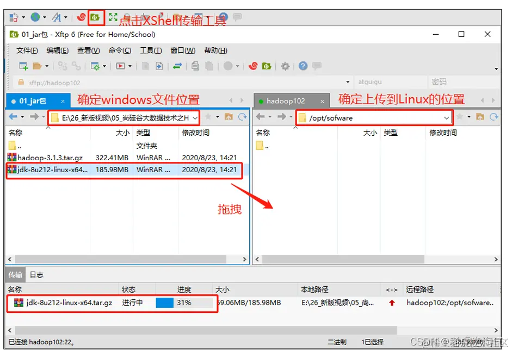
Task: Launch Xshell from Xftp toolbar red swirl icon
Action: (253, 66)
